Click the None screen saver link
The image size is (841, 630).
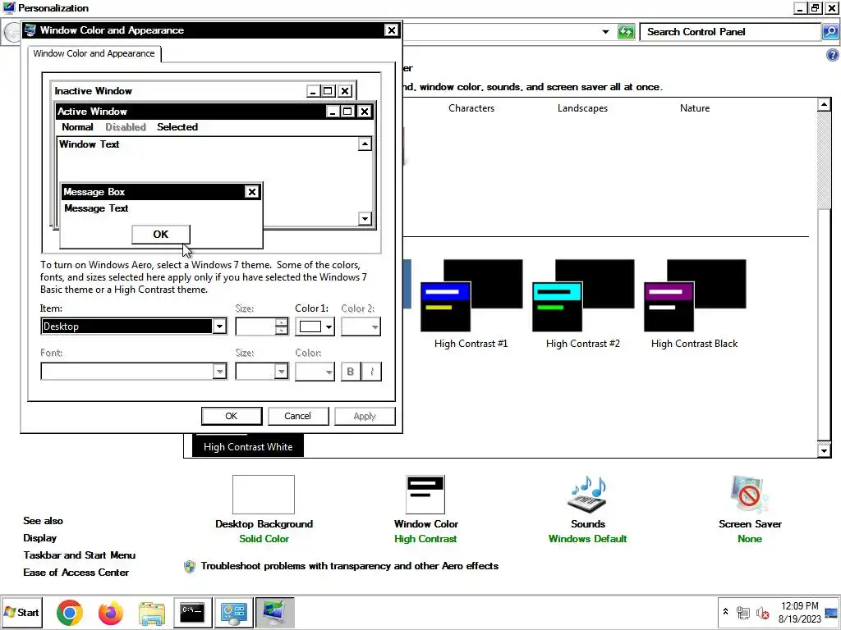(749, 539)
